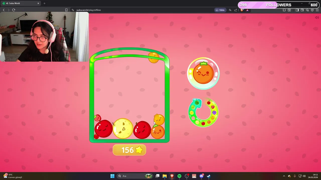Open Brave Shields lion icon
The width and height of the screenshot is (321, 180).
(x=242, y=10)
